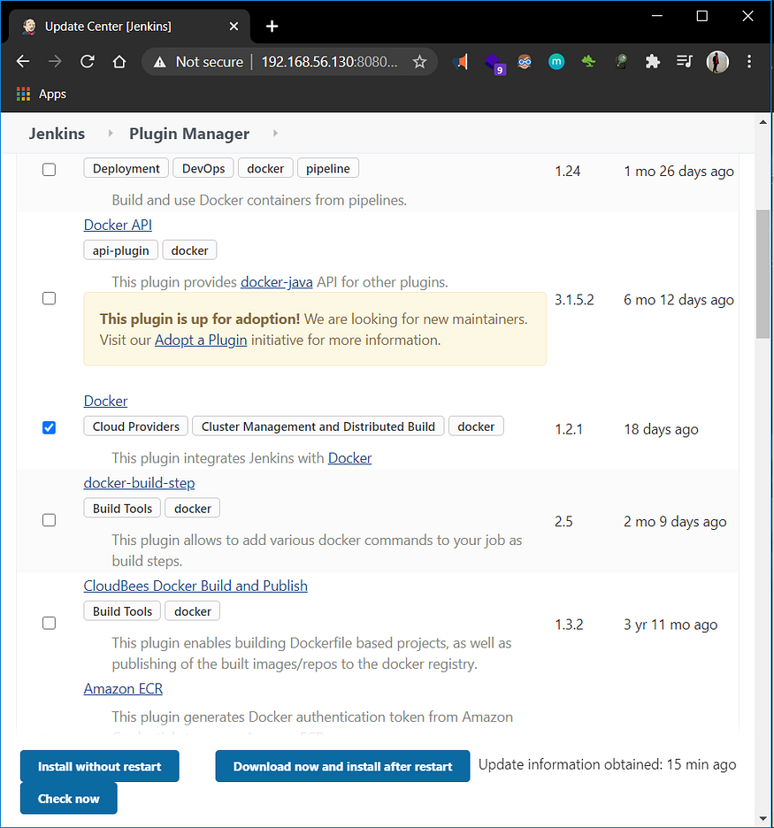The width and height of the screenshot is (774, 828).
Task: Select the docker-build-step plugin checkbox
Action: click(x=49, y=520)
